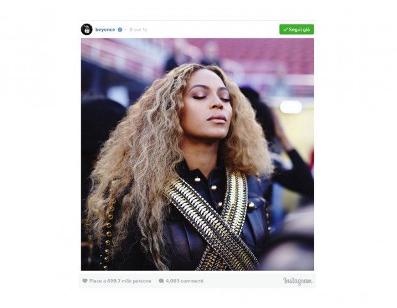Viewport: 397px width, 308px height.
Task: Click the 'già' text on green button
Action: [305, 29]
